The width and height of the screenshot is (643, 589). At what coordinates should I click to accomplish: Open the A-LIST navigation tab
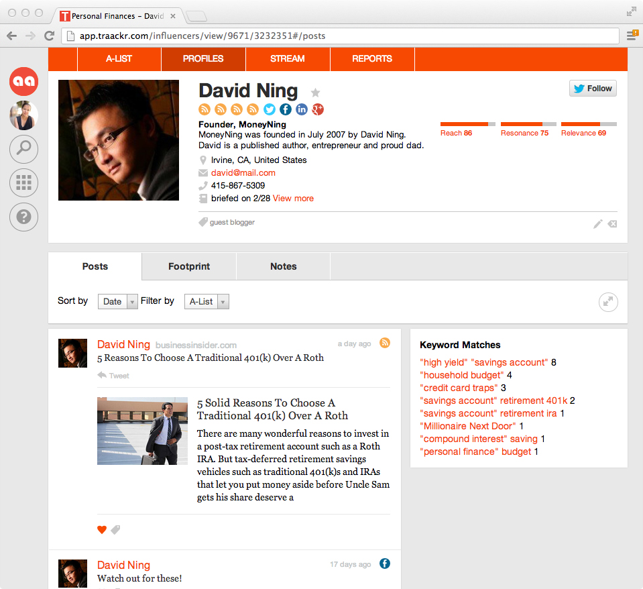(x=119, y=59)
